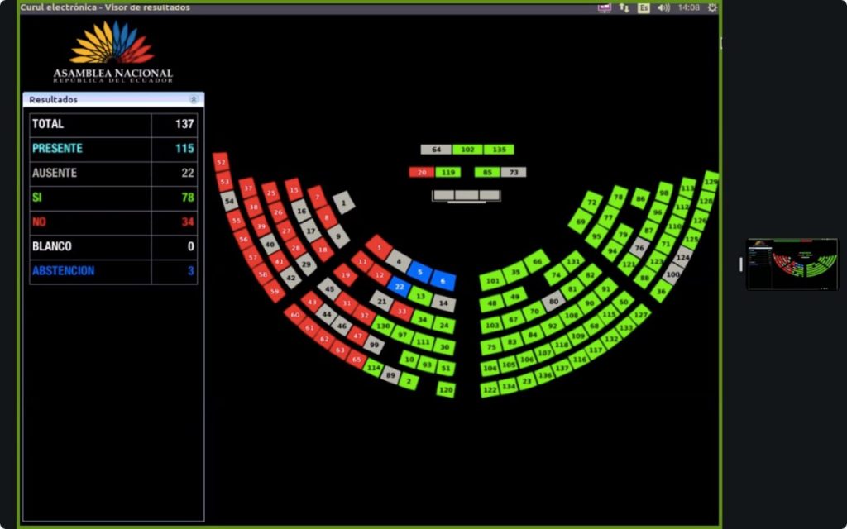The height and width of the screenshot is (529, 847).
Task: Select the ABSTENCION results row
Action: pos(113,271)
